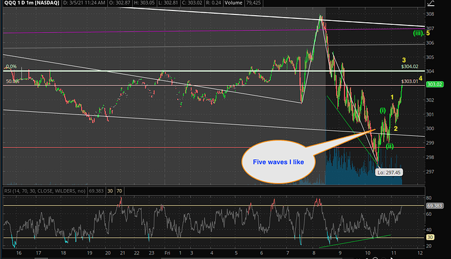Click the 50.0% Fibonacci level label
Viewport: 451px width, 259px height.
[x=12, y=82]
